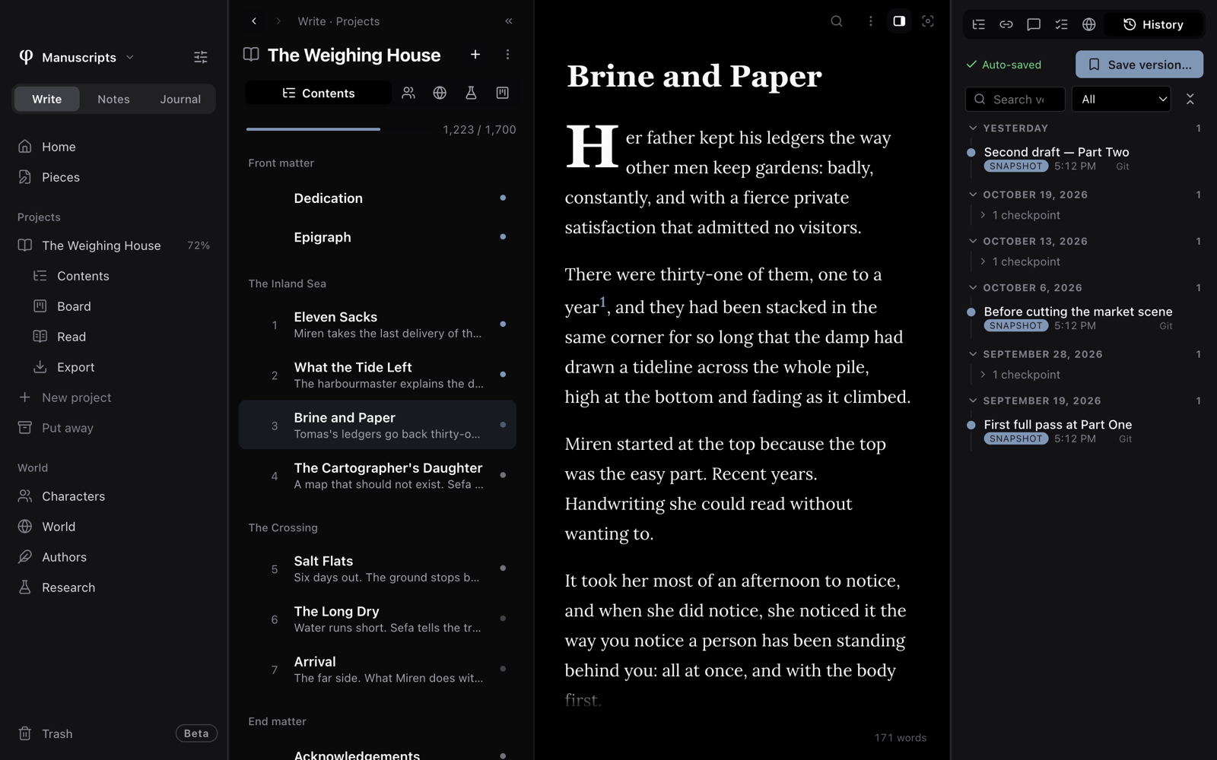Screen dimensions: 1217x760
Task: Open the checklist view in the right panel
Action: (1061, 24)
